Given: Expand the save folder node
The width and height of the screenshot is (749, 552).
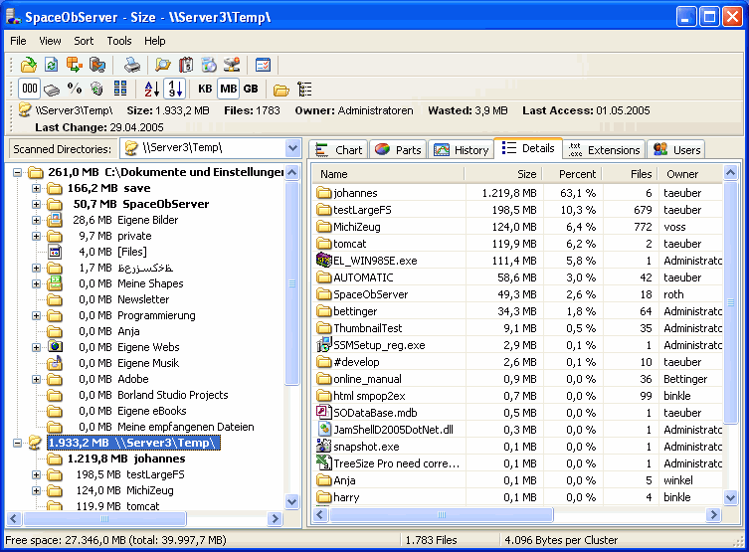Looking at the screenshot, I should pos(36,188).
